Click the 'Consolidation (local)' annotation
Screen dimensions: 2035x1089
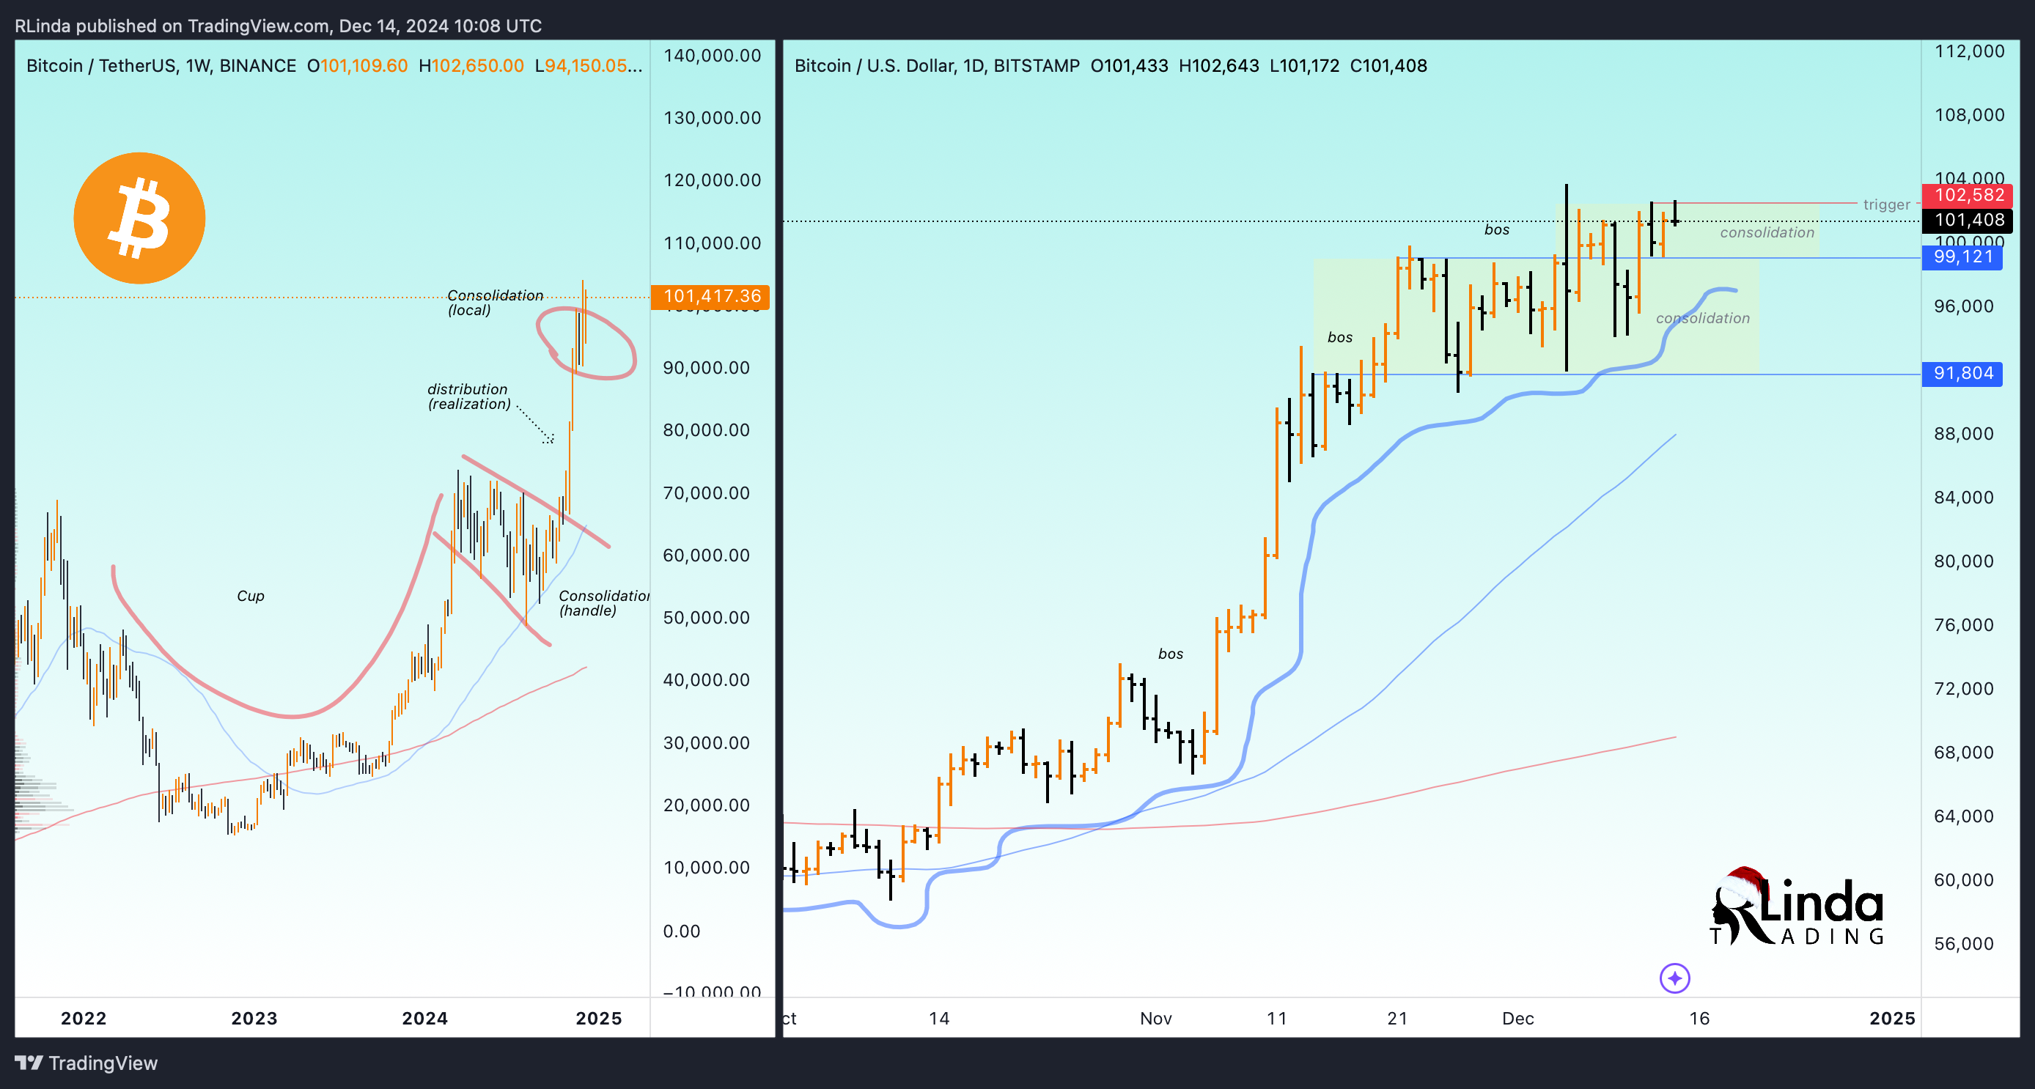click(x=496, y=303)
